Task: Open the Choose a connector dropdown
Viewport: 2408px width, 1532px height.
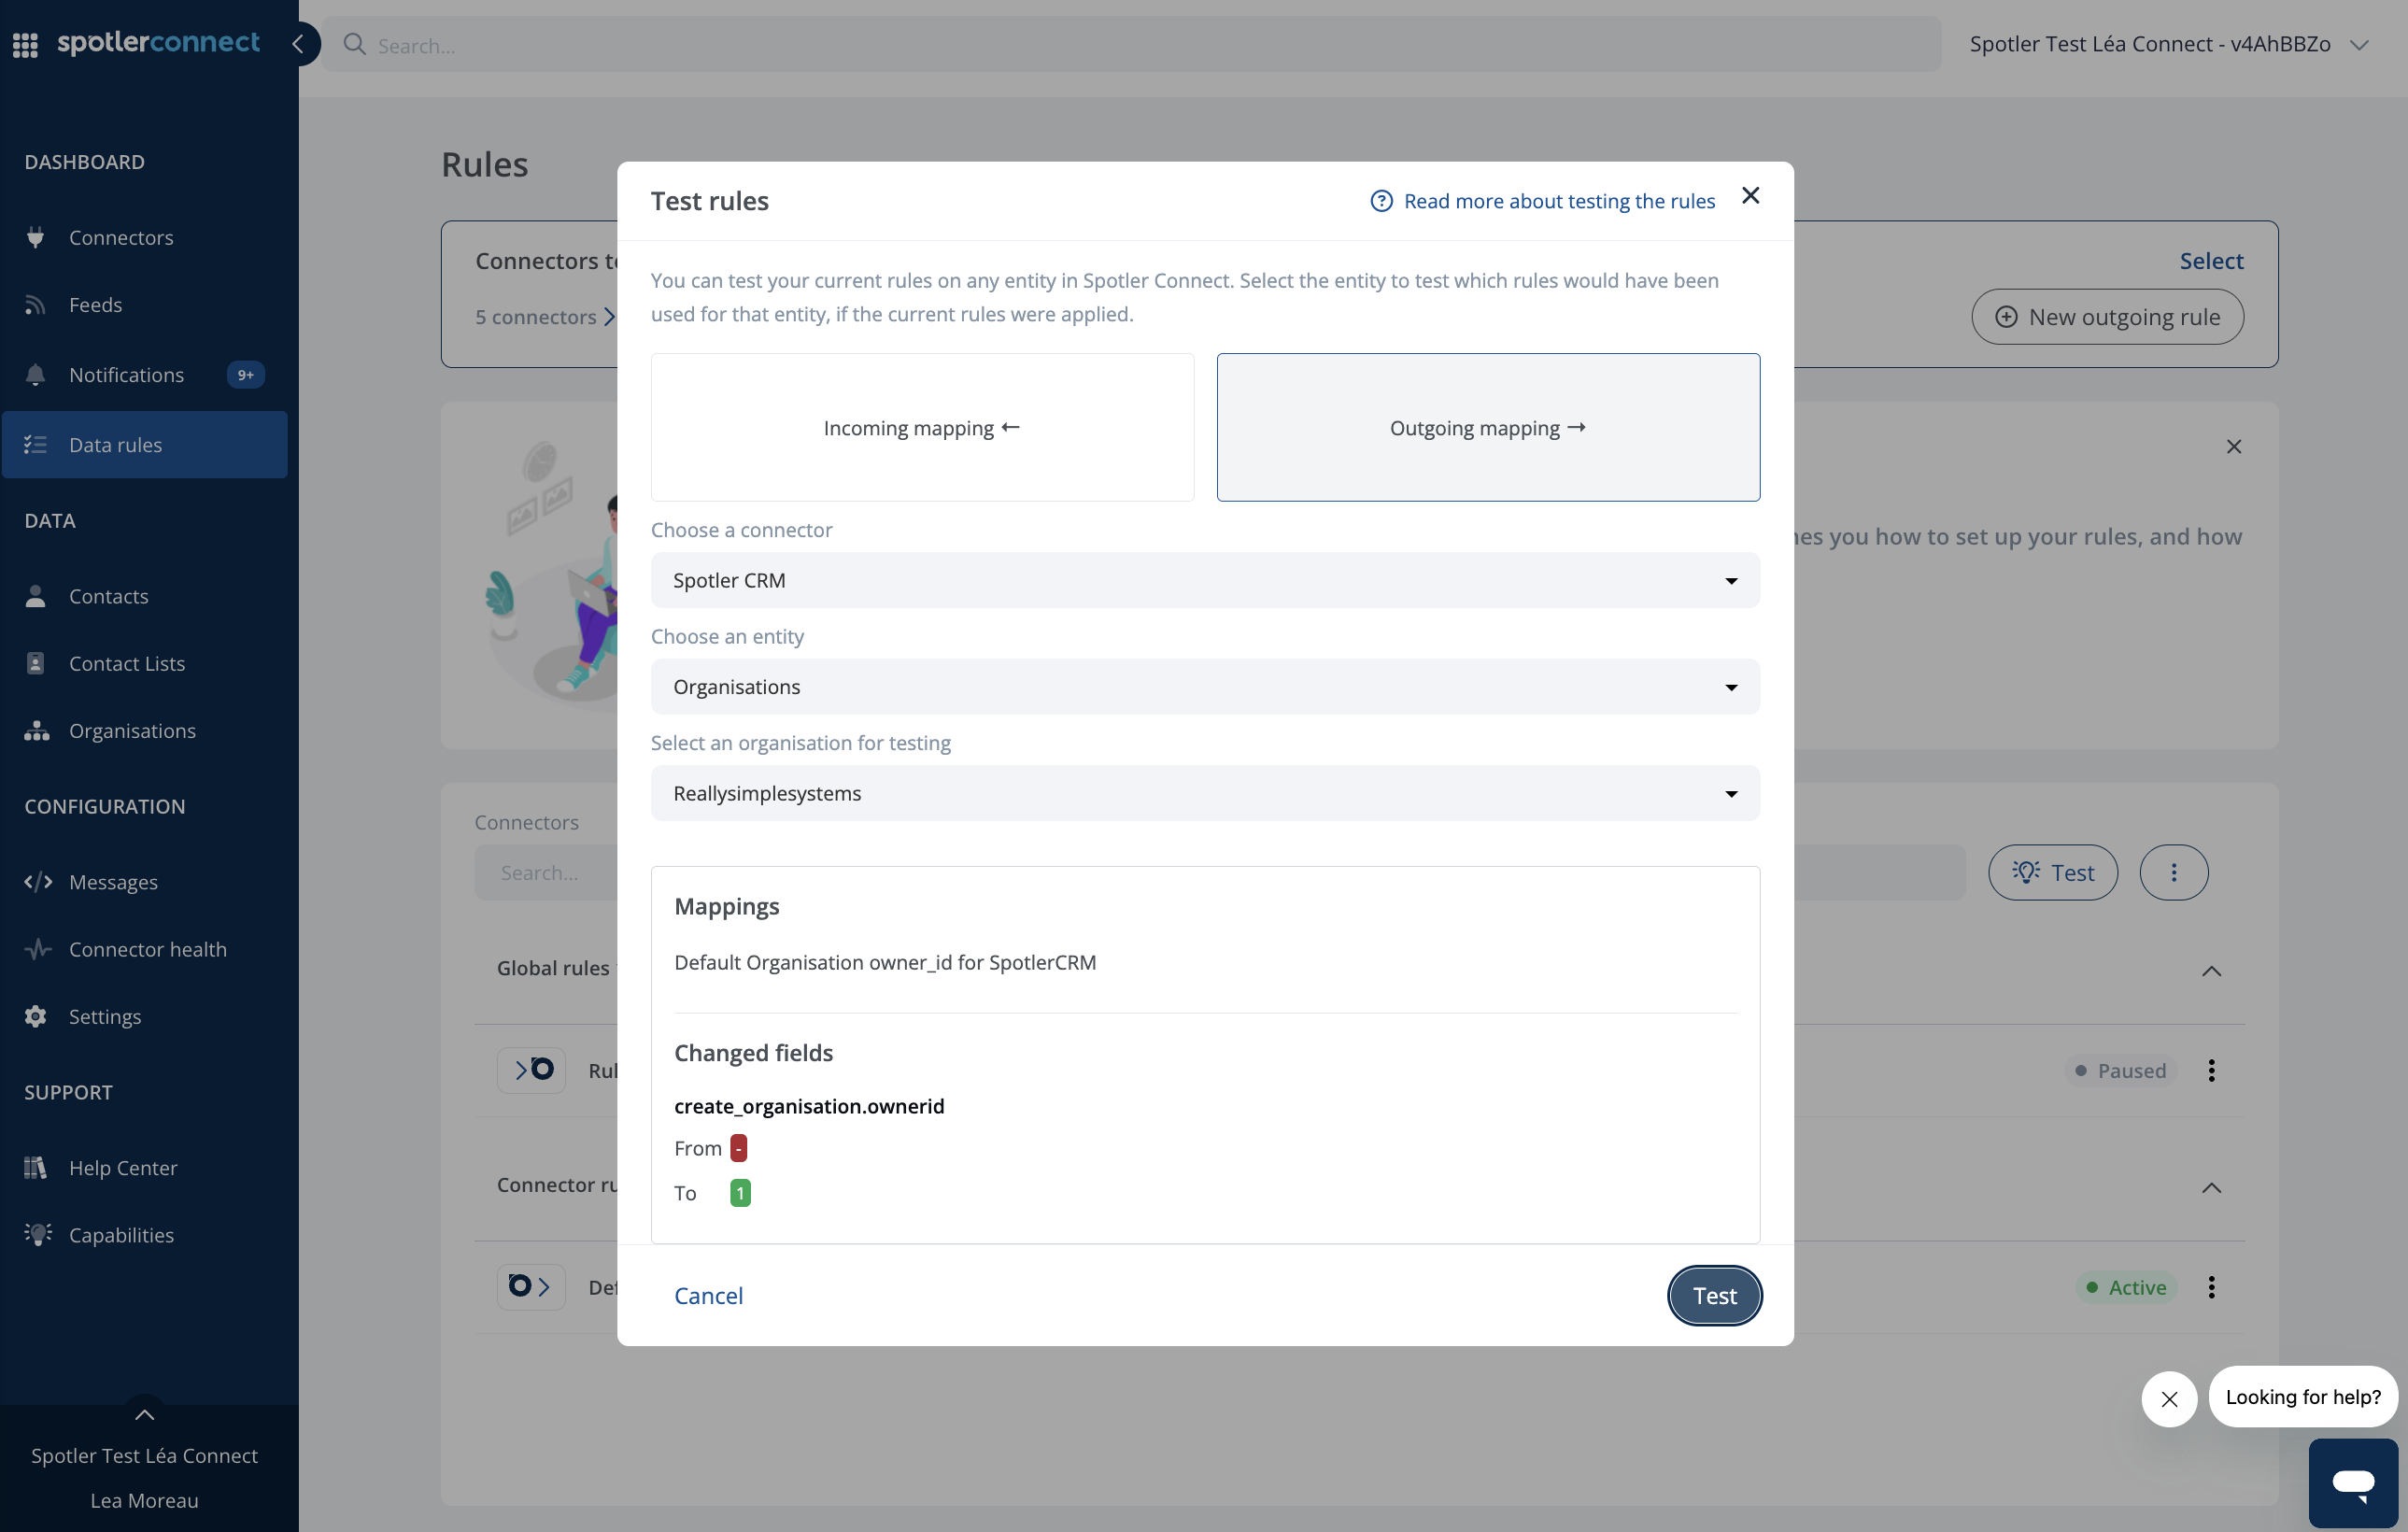Action: [x=1205, y=580]
